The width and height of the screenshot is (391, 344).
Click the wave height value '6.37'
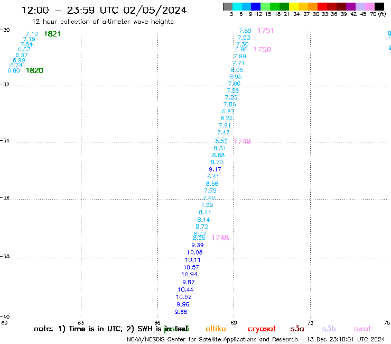point(22,55)
